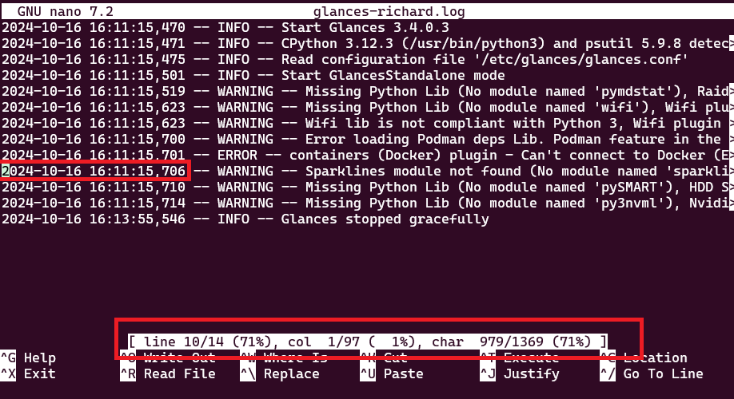Image resolution: width=734 pixels, height=399 pixels.
Task: Click the 'wifi' missing module warning line
Action: (367, 108)
